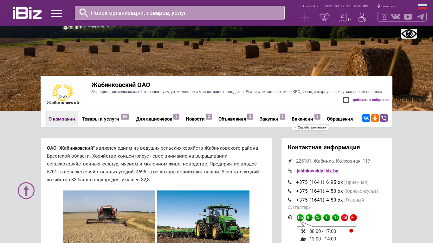This screenshot has width=433, height=243.
Task: Open the hamburger menu
Action: [56, 13]
